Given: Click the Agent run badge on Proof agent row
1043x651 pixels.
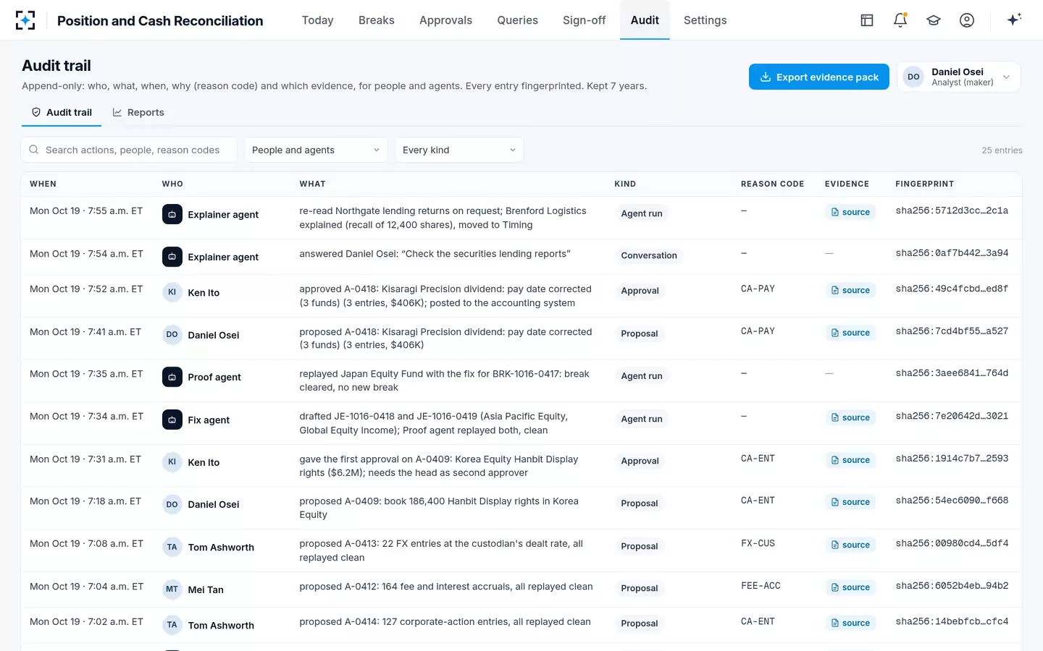Looking at the screenshot, I should tap(642, 376).
